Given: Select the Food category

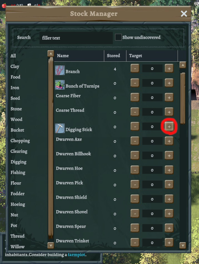Looking at the screenshot, I should pos(16,77).
